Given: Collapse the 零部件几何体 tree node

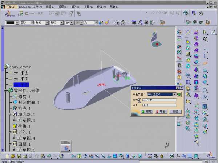Looking at the screenshot, I should click(5, 91).
